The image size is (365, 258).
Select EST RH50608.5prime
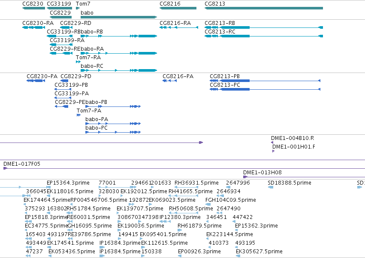coord(191,209)
